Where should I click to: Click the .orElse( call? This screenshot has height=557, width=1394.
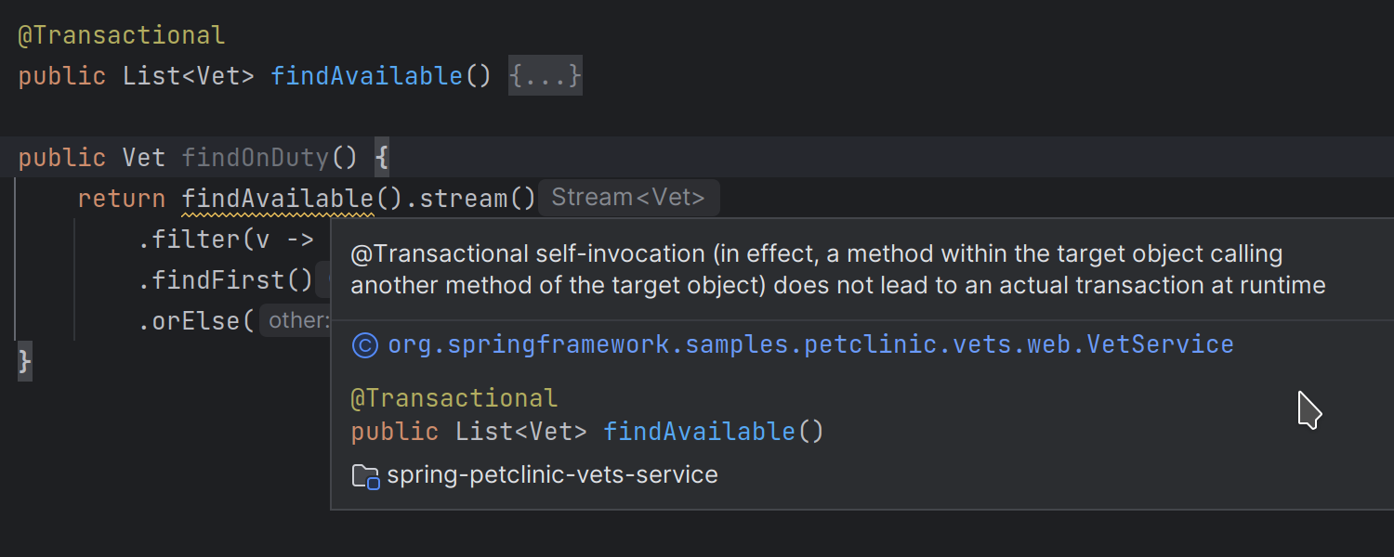[196, 321]
